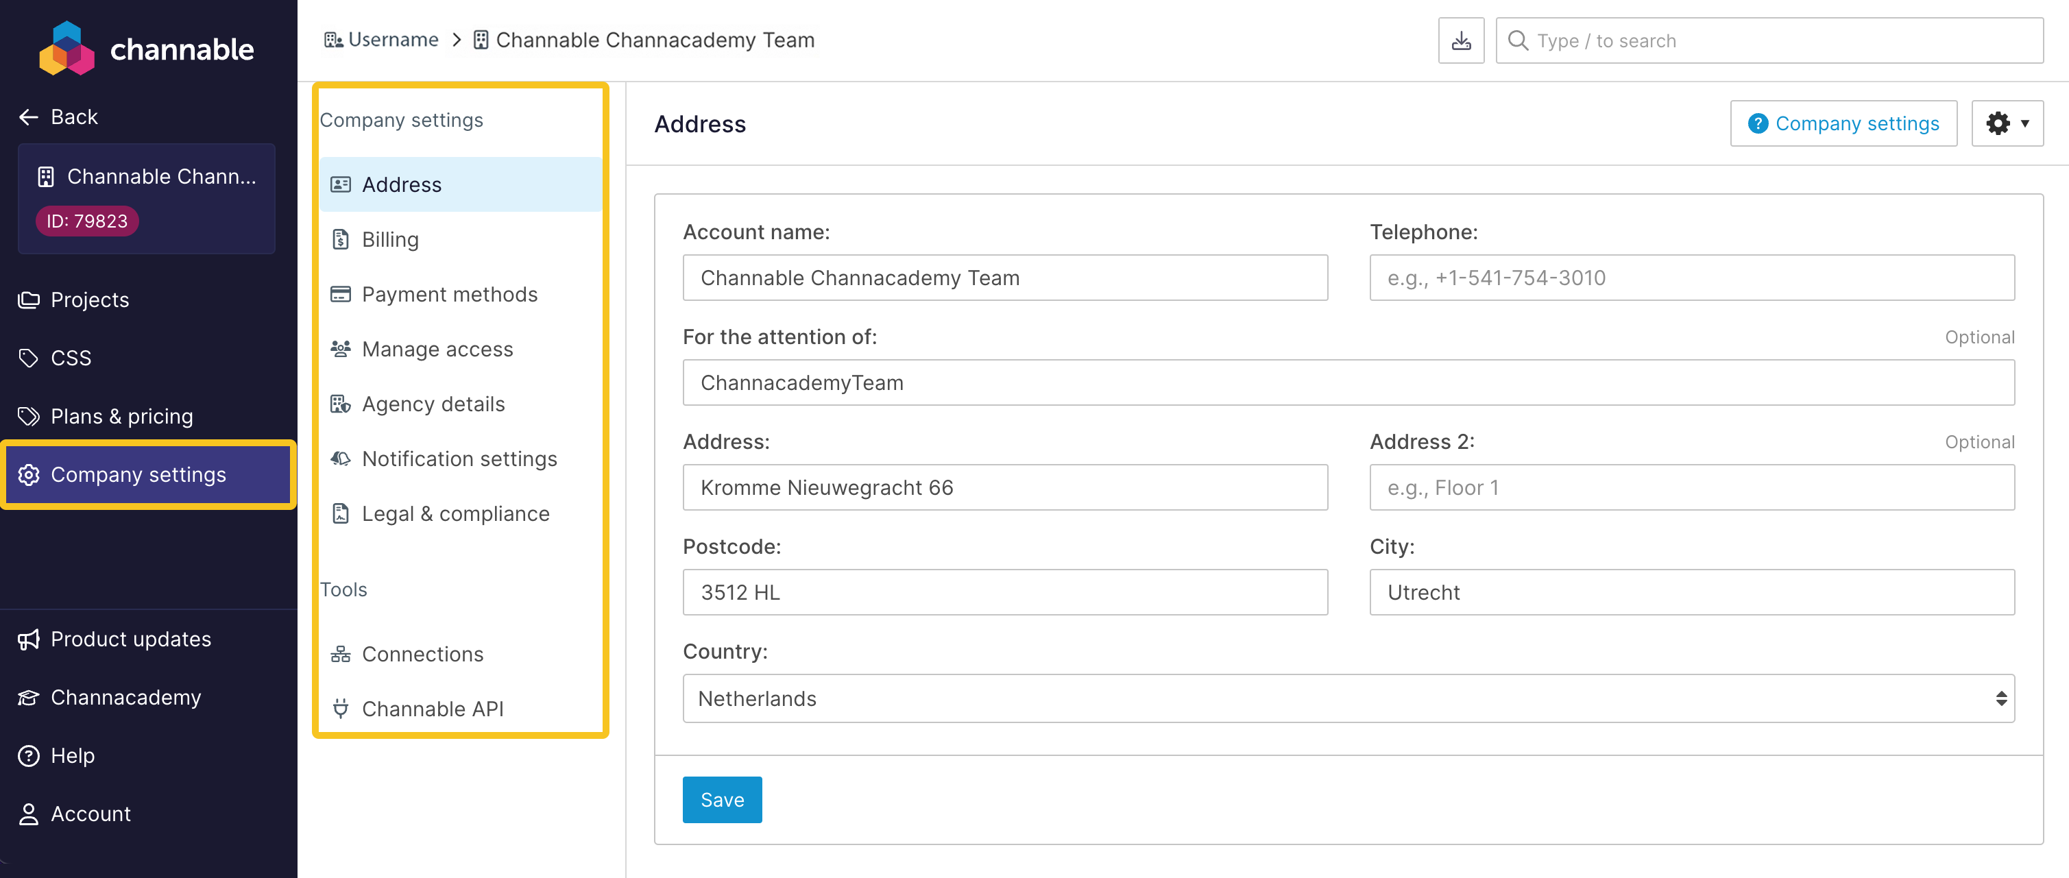Viewport: 2069px width, 878px height.
Task: Open Connections via its network icon
Action: click(x=341, y=654)
